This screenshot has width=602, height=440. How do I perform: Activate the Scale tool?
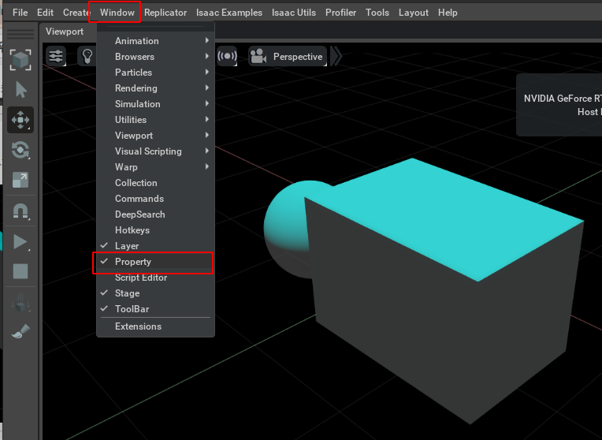pos(20,180)
